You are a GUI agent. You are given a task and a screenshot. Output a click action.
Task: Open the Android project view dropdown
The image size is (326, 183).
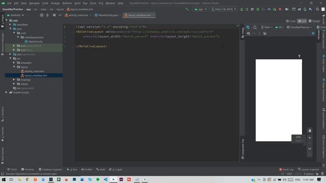tap(15, 15)
